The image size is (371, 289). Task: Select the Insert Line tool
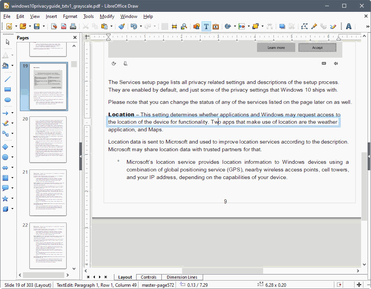(8, 79)
